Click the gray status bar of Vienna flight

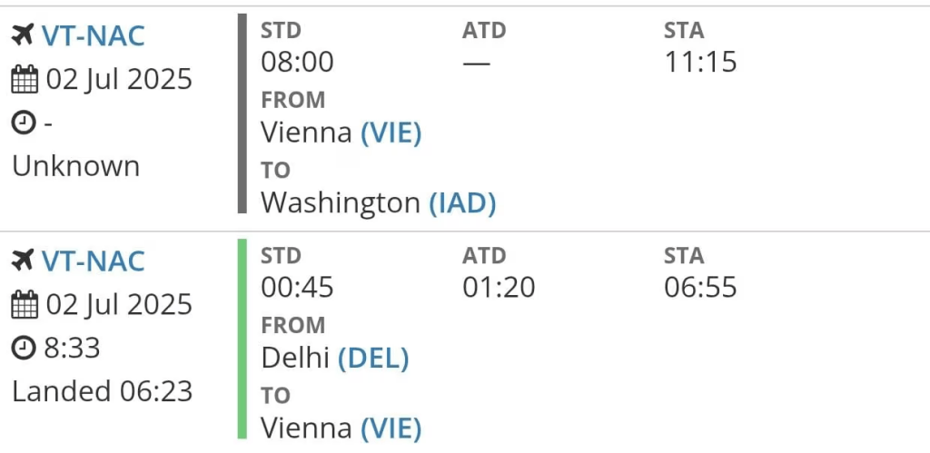(x=242, y=113)
